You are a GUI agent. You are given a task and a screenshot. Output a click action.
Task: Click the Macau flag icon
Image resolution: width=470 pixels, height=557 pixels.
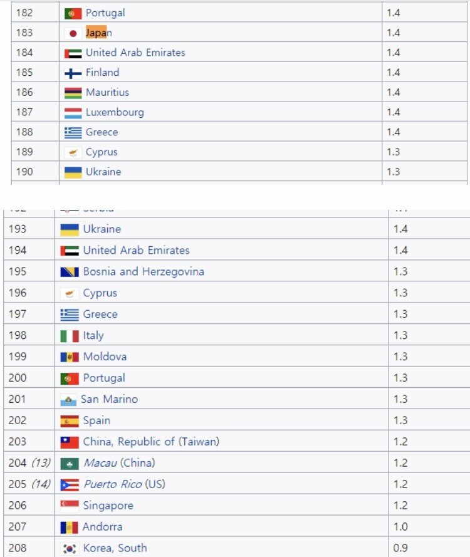[70, 464]
